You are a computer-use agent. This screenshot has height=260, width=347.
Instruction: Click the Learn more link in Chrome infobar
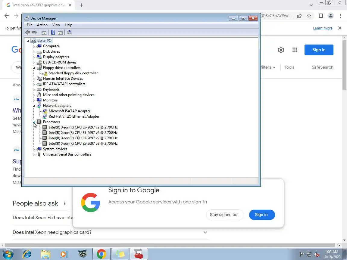[323, 28]
